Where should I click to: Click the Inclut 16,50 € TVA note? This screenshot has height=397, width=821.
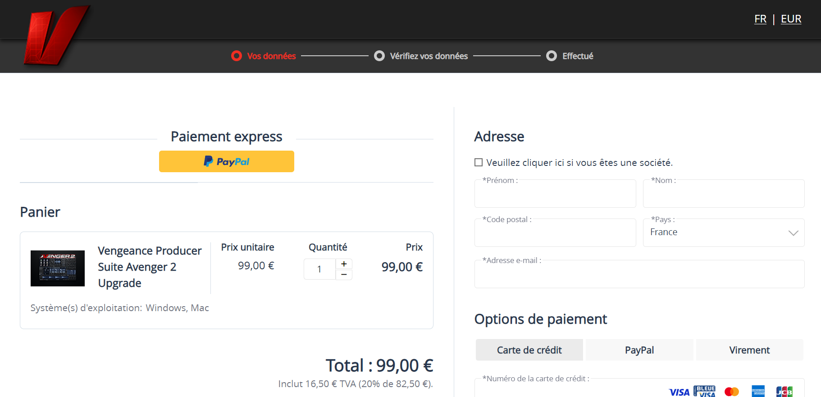pos(356,384)
